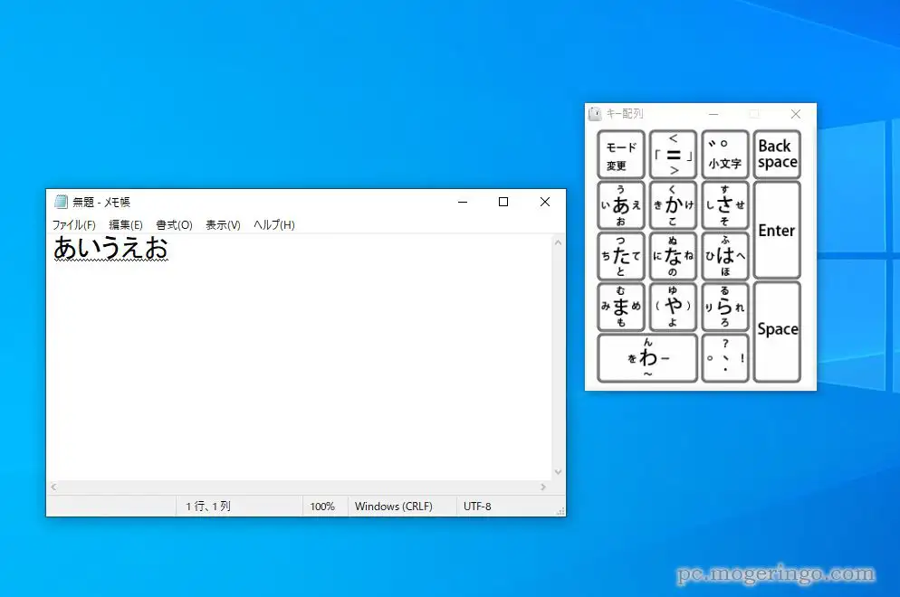Tap the は row key
This screenshot has width=900, height=597.
point(725,256)
